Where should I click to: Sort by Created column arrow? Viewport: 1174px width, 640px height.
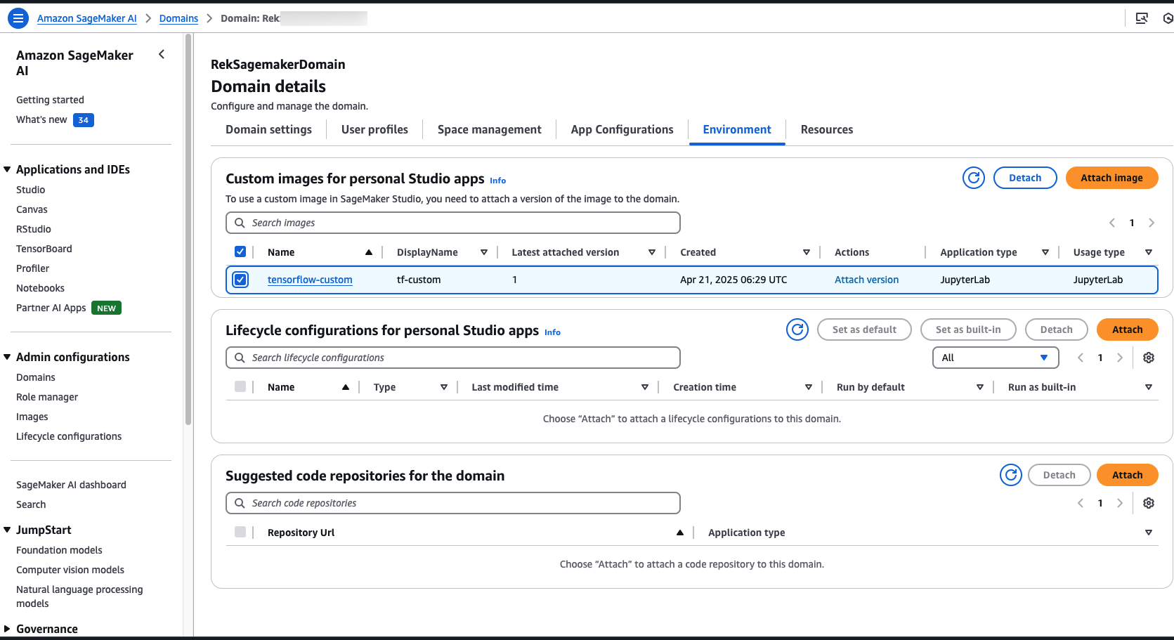(807, 252)
